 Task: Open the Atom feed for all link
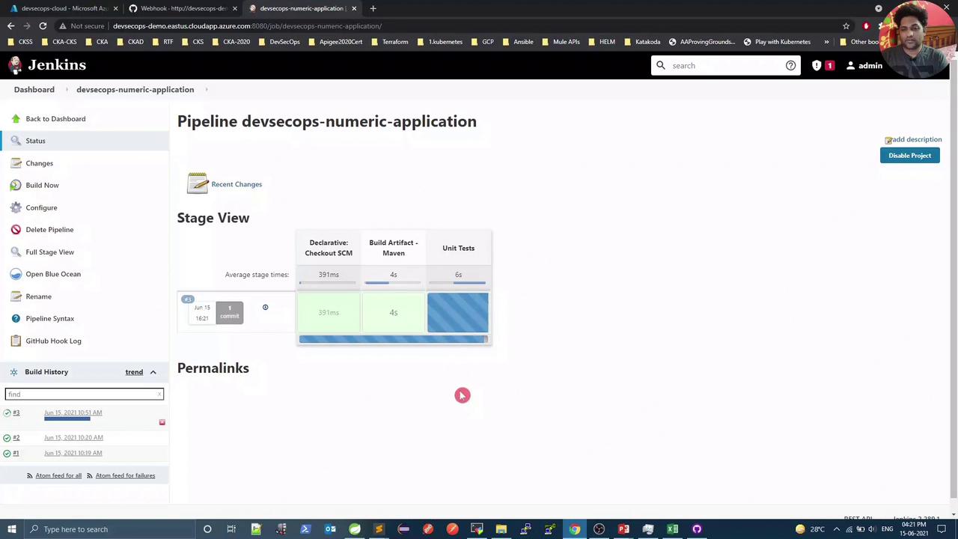58,475
